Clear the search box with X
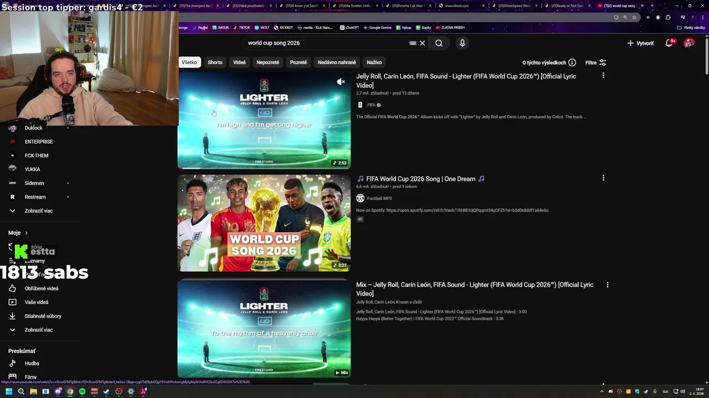This screenshot has height=398, width=709. [422, 43]
